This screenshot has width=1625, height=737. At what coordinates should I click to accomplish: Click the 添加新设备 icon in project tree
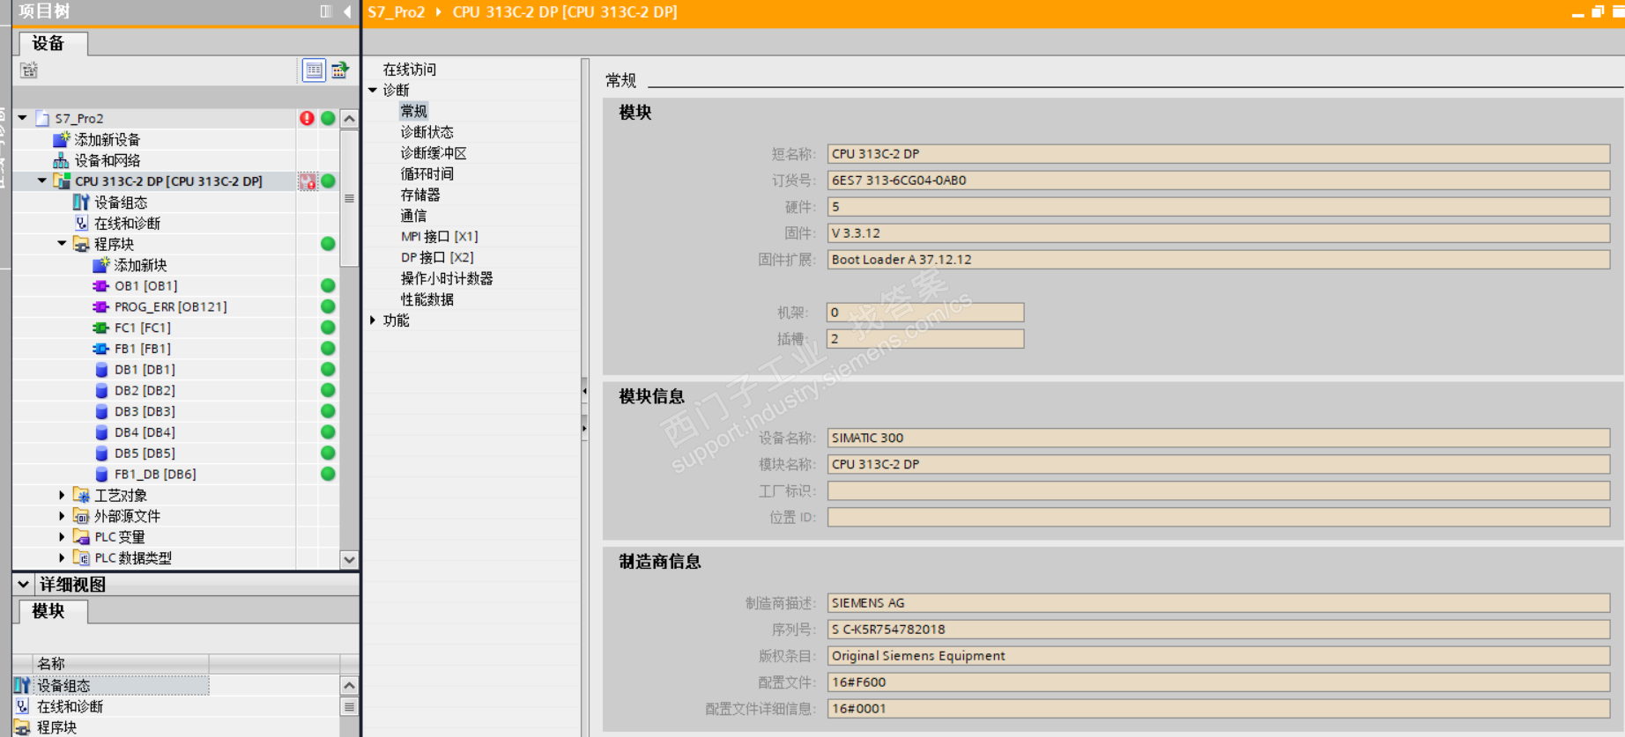[61, 139]
